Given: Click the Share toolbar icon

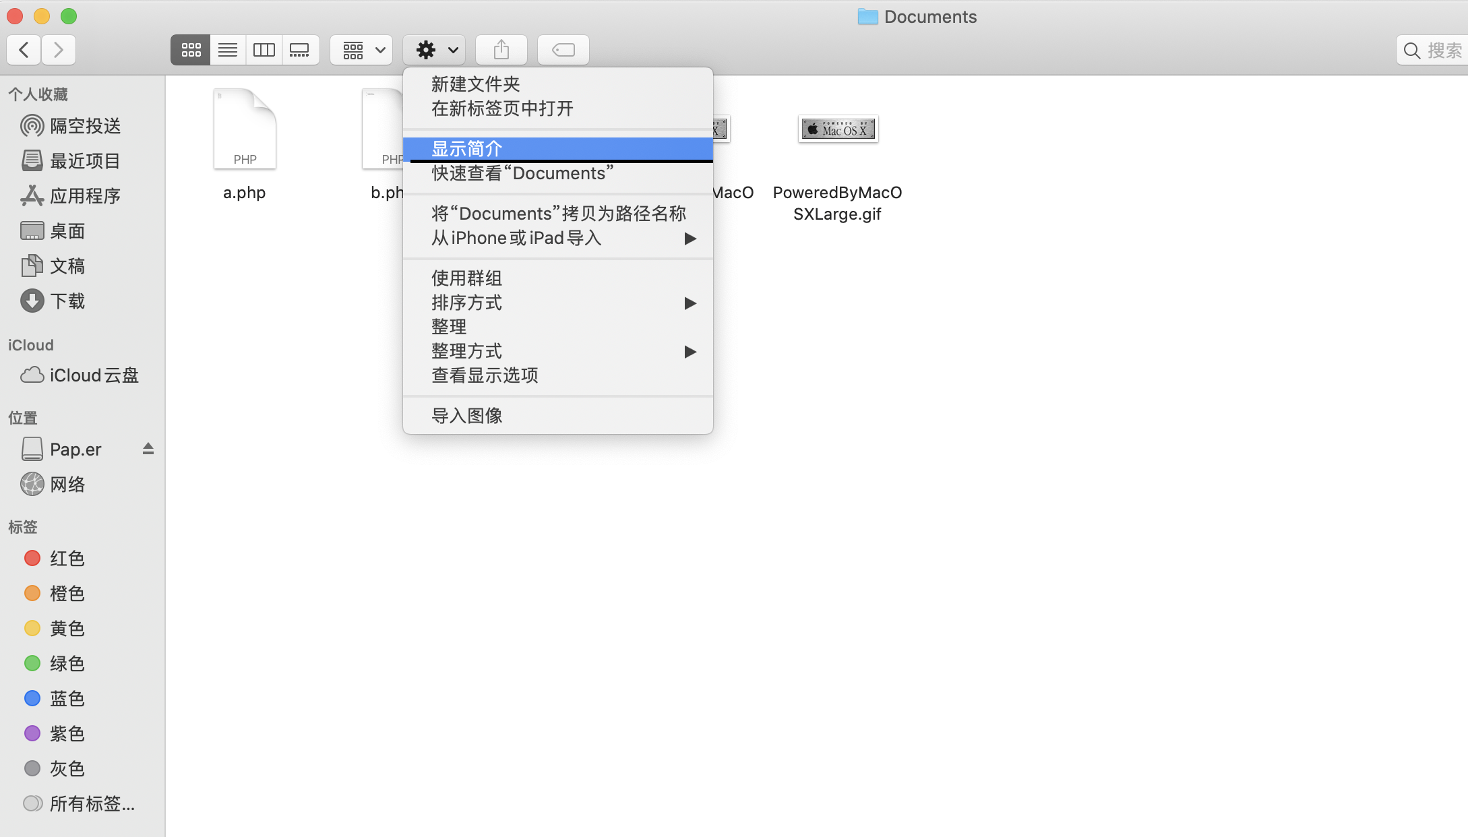Looking at the screenshot, I should pos(501,50).
